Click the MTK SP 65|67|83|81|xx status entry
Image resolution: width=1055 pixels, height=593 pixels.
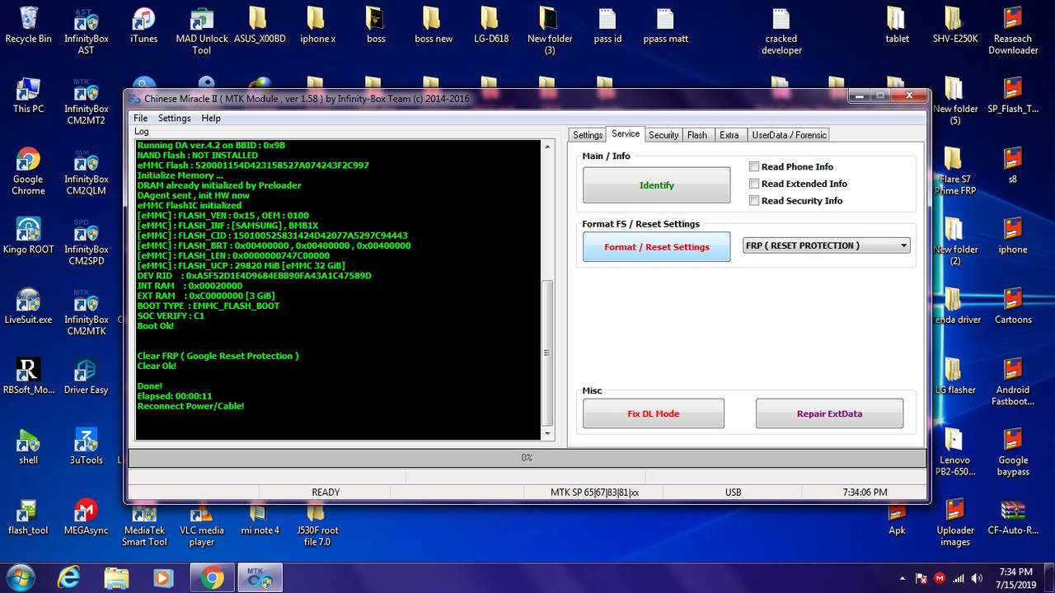(x=594, y=493)
